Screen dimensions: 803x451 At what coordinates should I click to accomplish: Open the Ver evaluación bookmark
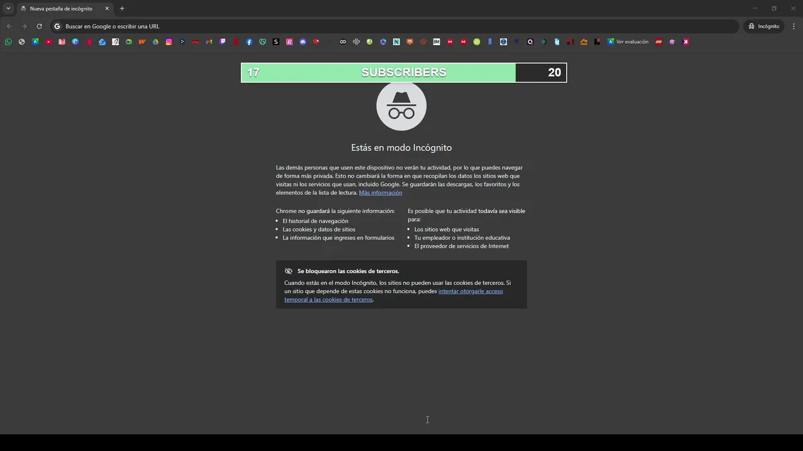tap(628, 42)
